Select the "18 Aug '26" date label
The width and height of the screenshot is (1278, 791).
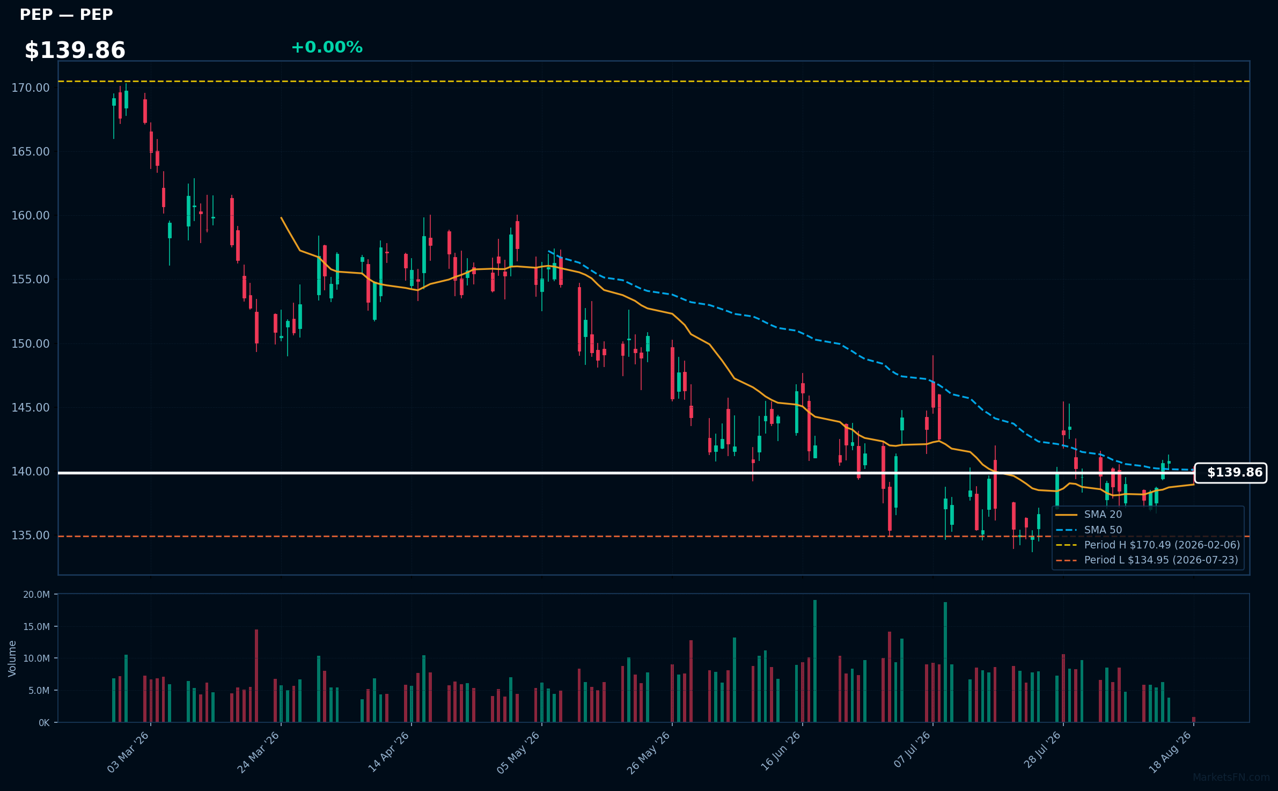tap(1170, 752)
